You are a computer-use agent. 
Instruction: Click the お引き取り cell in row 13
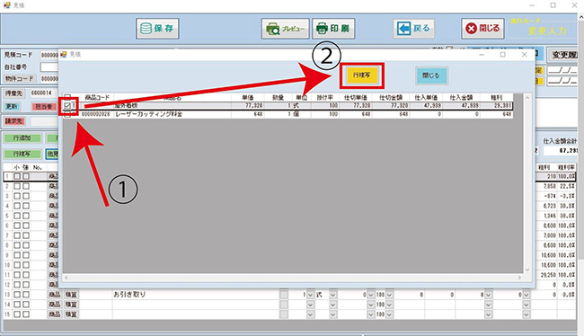click(196, 295)
